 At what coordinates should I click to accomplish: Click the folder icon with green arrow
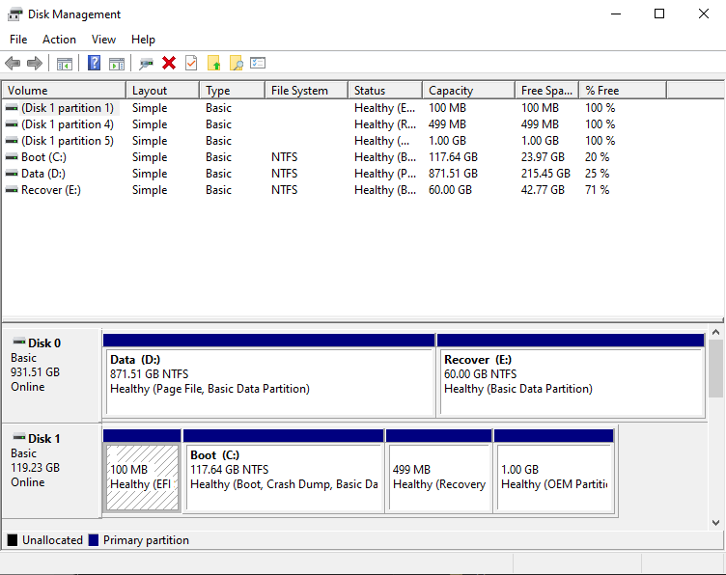(214, 63)
